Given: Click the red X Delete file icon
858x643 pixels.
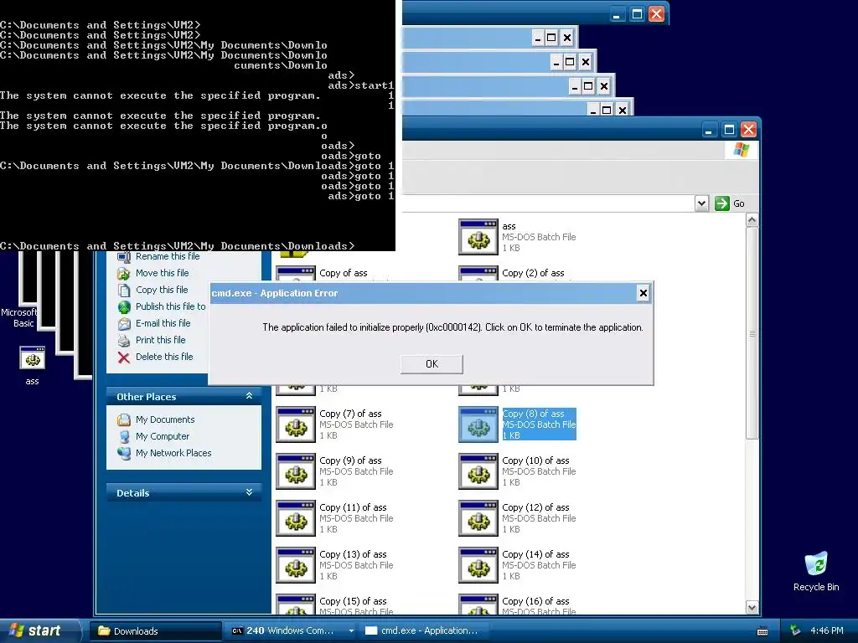Looking at the screenshot, I should point(124,358).
